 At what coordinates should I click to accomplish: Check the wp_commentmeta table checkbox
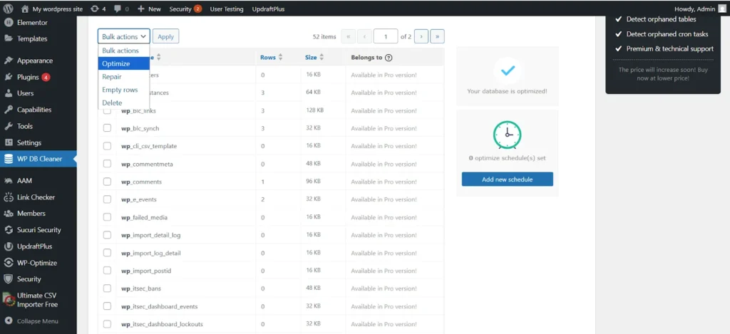pos(107,164)
